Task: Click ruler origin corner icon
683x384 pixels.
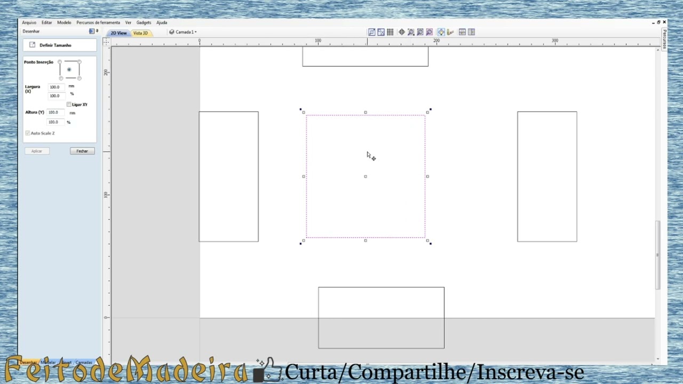Action: [x=106, y=41]
